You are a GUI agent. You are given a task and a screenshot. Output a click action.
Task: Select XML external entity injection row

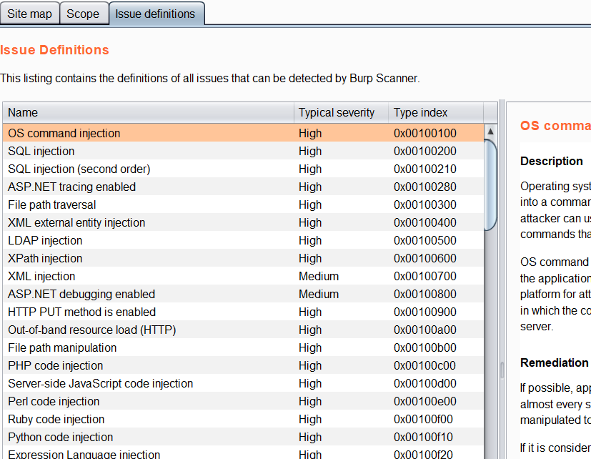(243, 222)
